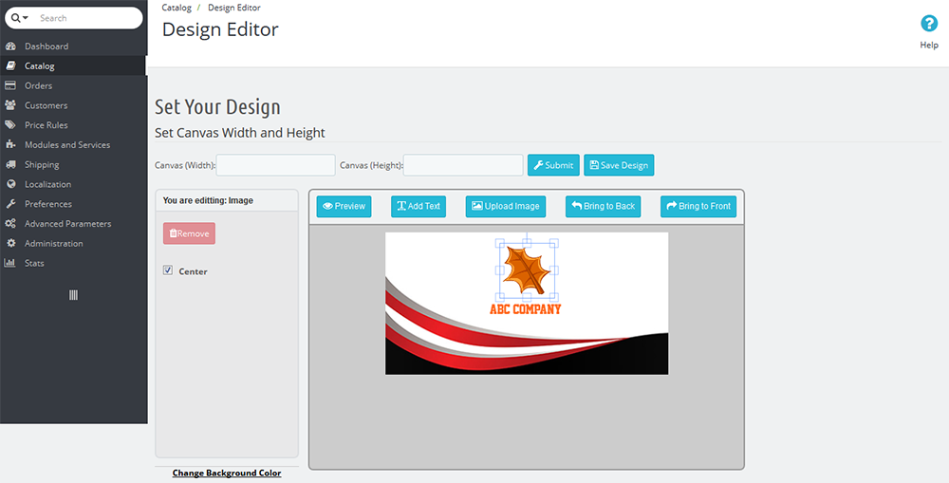This screenshot has width=949, height=483.
Task: Click the Upload Image button
Action: [506, 207]
